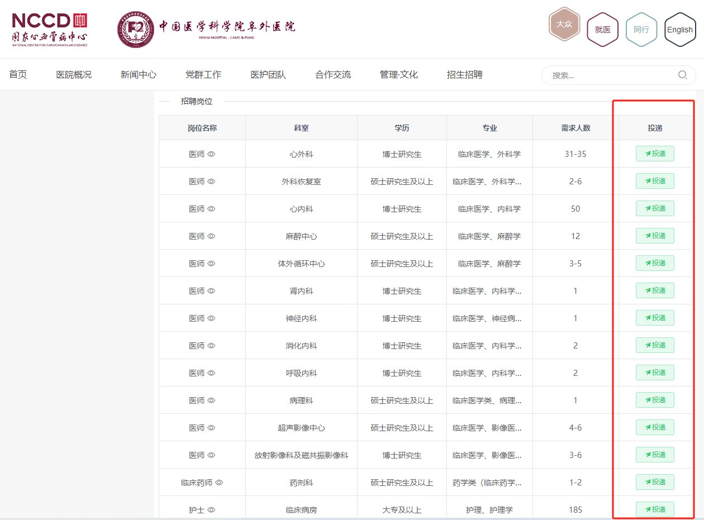Click 投递 button for 心内科

(x=655, y=208)
